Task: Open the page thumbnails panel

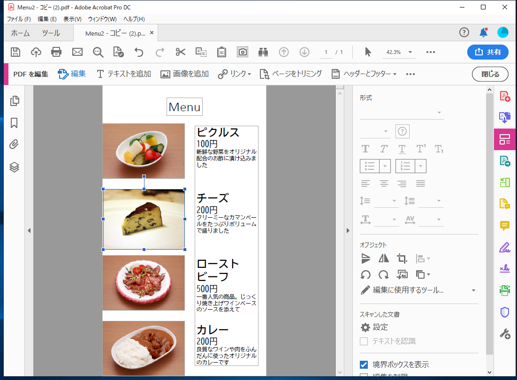Action: pyautogui.click(x=15, y=101)
